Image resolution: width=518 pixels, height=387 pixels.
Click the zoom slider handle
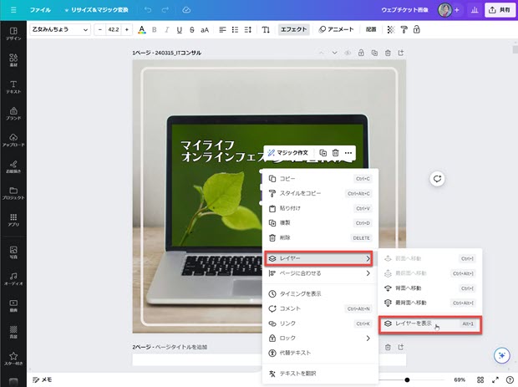pyautogui.click(x=406, y=379)
